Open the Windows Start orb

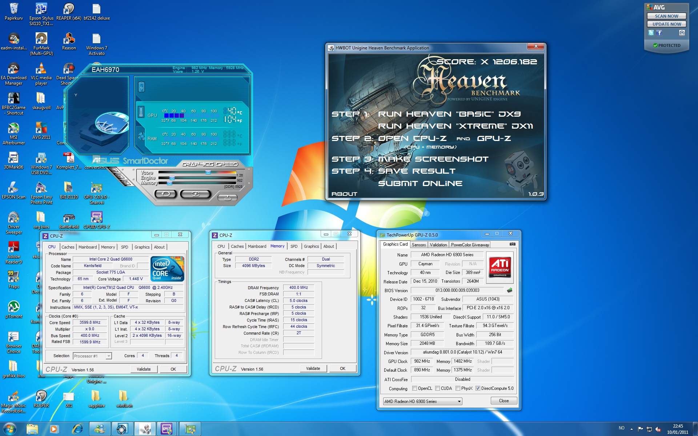tap(9, 429)
